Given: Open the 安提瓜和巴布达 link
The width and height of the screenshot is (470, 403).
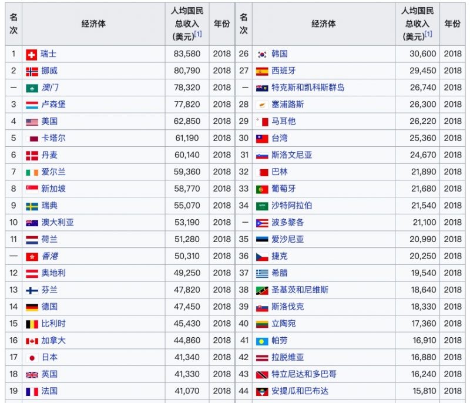Looking at the screenshot, I should (x=300, y=391).
